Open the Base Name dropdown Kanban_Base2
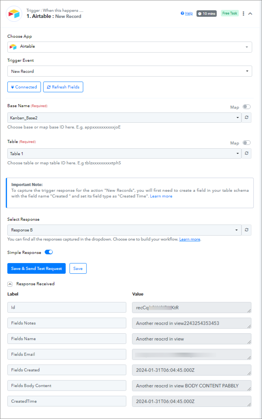 click(124, 117)
